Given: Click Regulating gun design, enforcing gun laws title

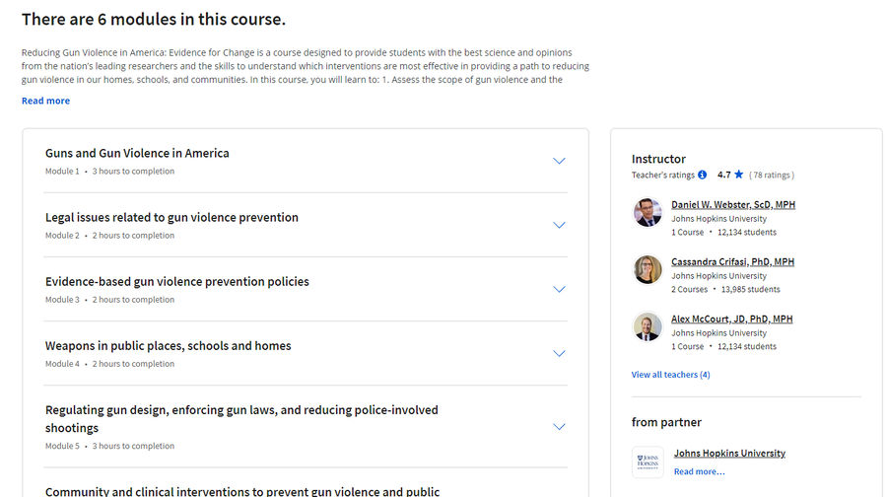Looking at the screenshot, I should [x=241, y=419].
